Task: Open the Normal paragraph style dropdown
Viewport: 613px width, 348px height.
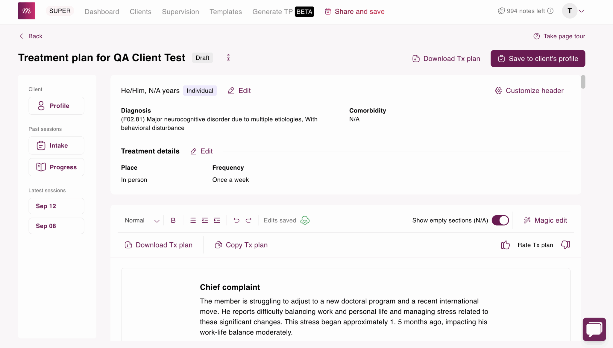Action: click(141, 220)
